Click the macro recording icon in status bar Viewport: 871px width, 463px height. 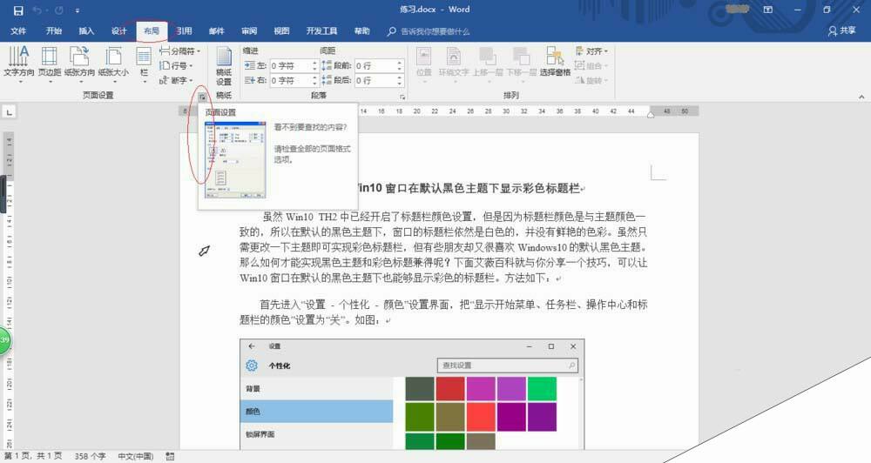170,456
